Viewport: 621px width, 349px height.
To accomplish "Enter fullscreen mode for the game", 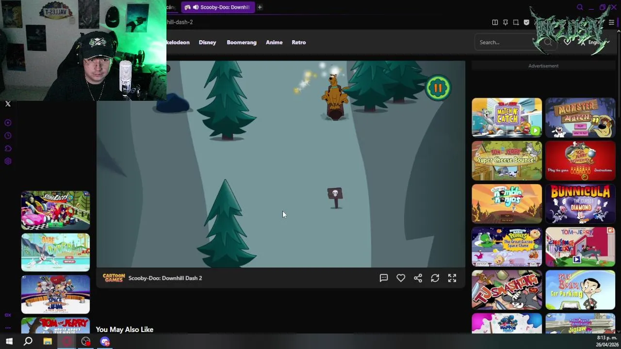I will point(452,278).
